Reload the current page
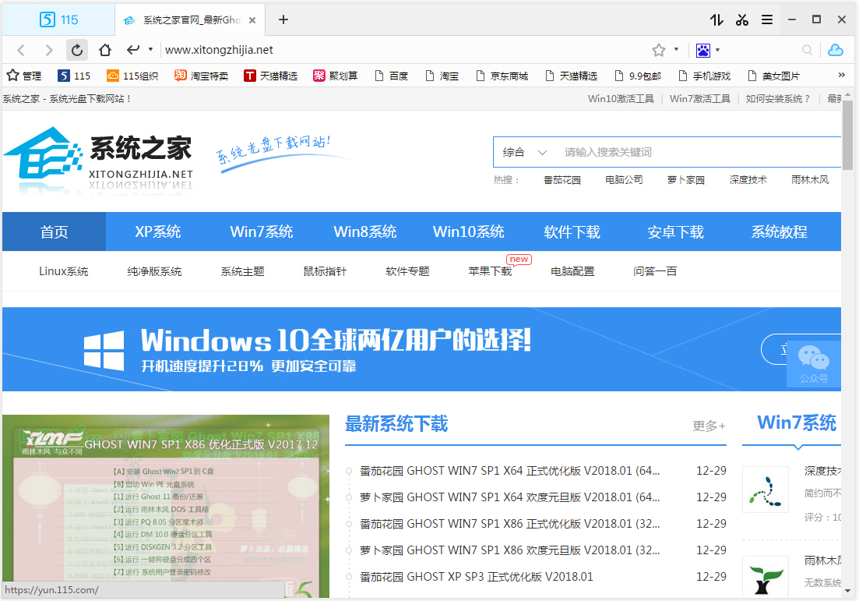This screenshot has height=601, width=859. (x=76, y=50)
